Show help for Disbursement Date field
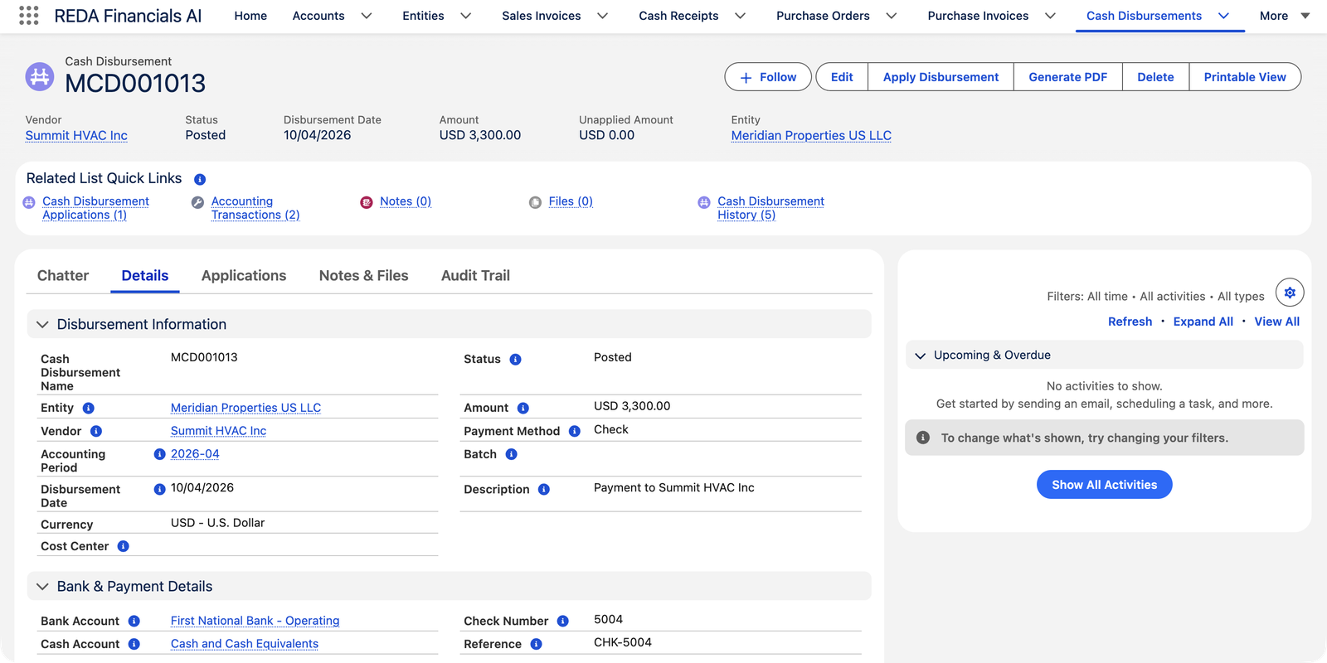Image resolution: width=1327 pixels, height=663 pixels. [x=160, y=489]
